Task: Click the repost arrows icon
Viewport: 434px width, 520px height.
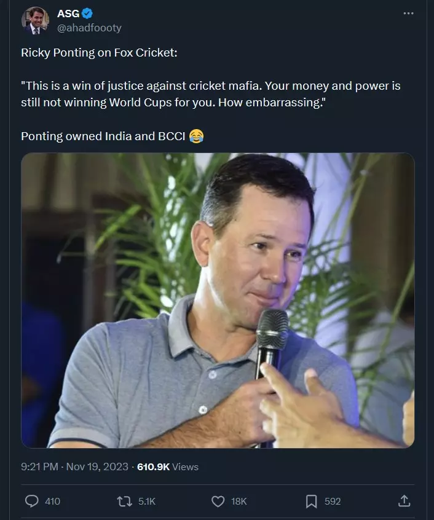Action: pos(125,501)
